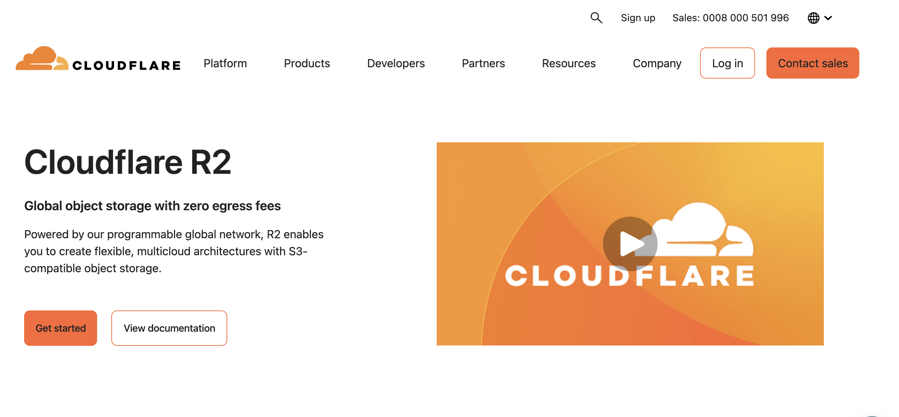This screenshot has width=899, height=417.
Task: Expand the Developers navigation menu
Action: pyautogui.click(x=396, y=63)
